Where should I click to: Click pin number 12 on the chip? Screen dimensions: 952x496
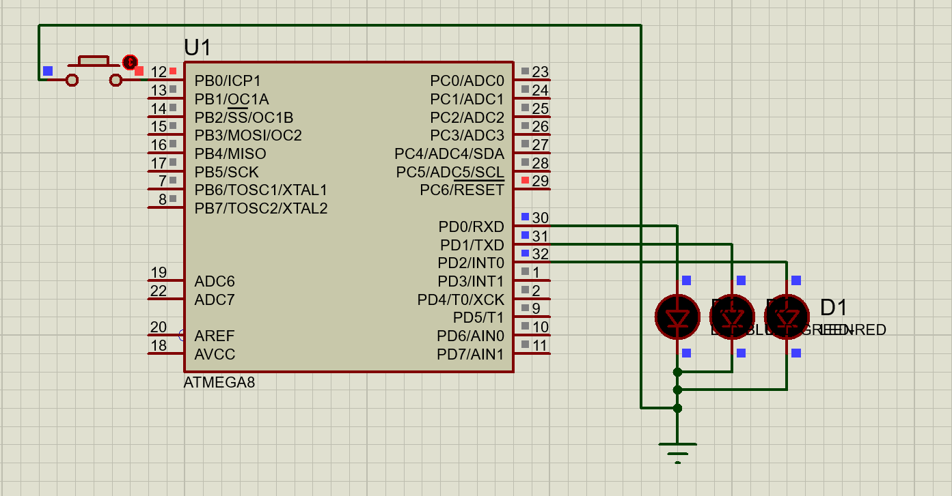[159, 72]
